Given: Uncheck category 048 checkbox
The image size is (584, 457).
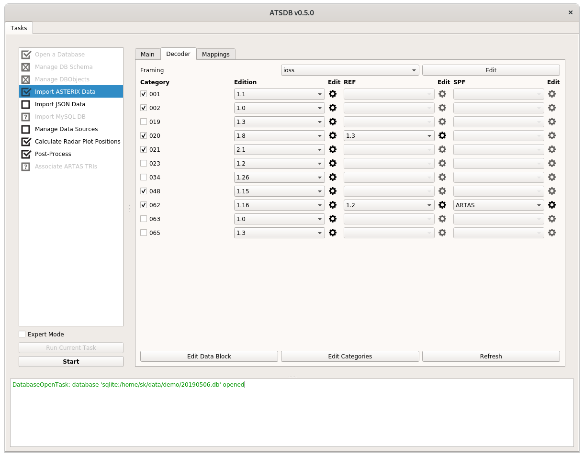Looking at the screenshot, I should coord(144,191).
